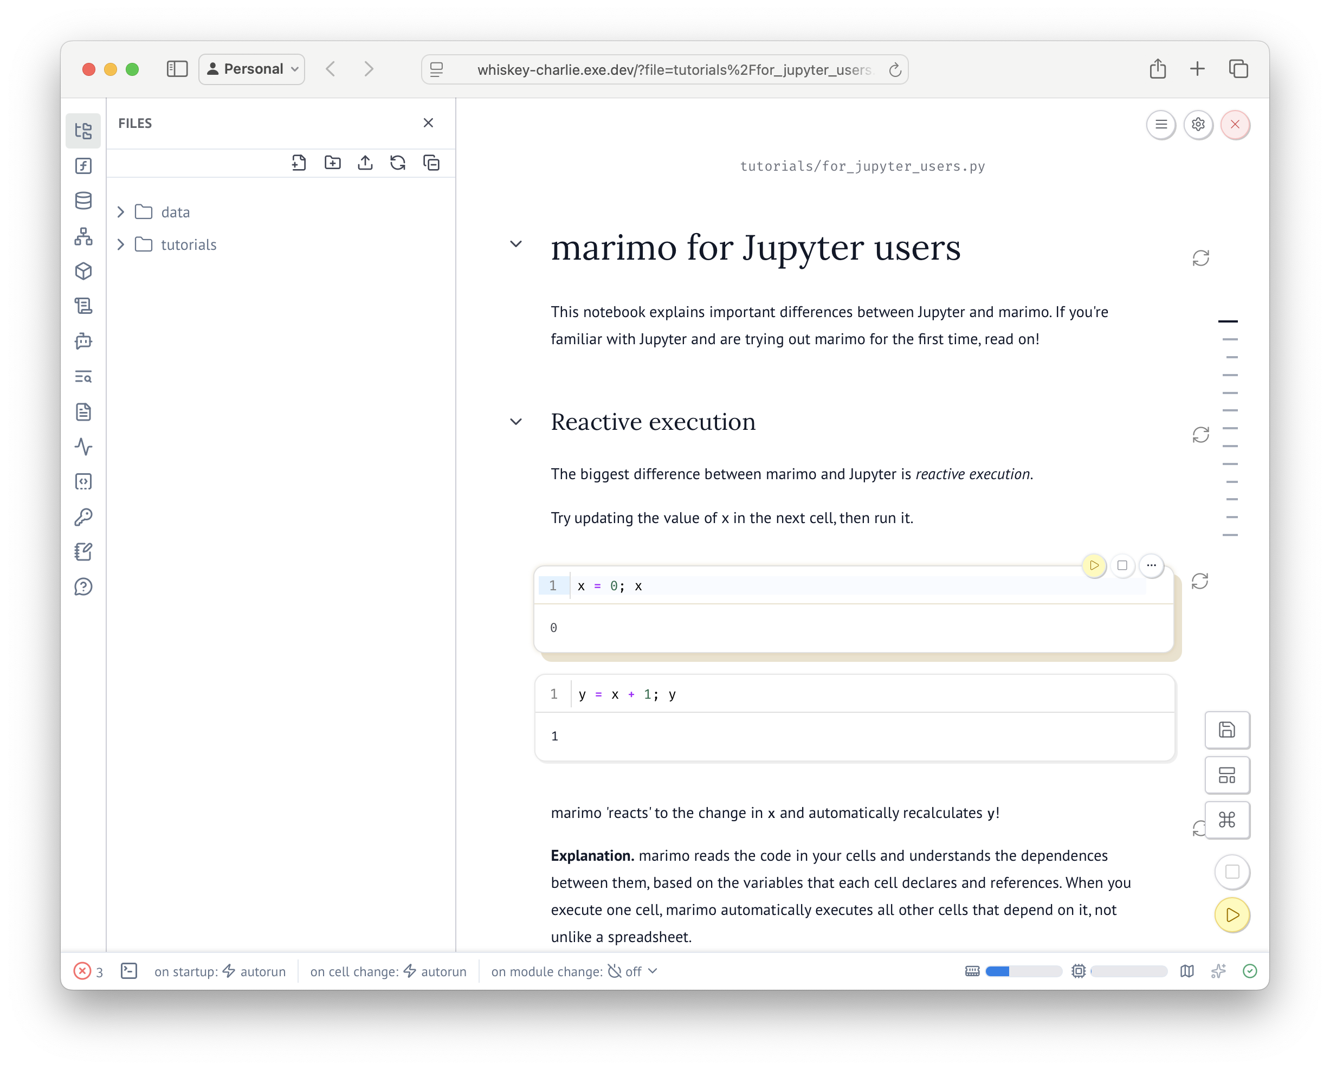The height and width of the screenshot is (1070, 1330).
Task: Open the dependency graph panel
Action: [83, 236]
